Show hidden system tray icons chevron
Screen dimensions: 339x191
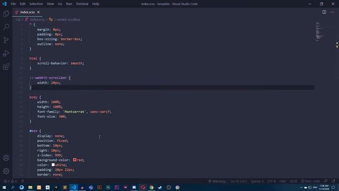pos(301,187)
